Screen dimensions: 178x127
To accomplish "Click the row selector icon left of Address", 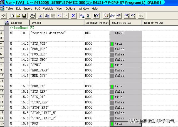I will [x=7, y=23].
